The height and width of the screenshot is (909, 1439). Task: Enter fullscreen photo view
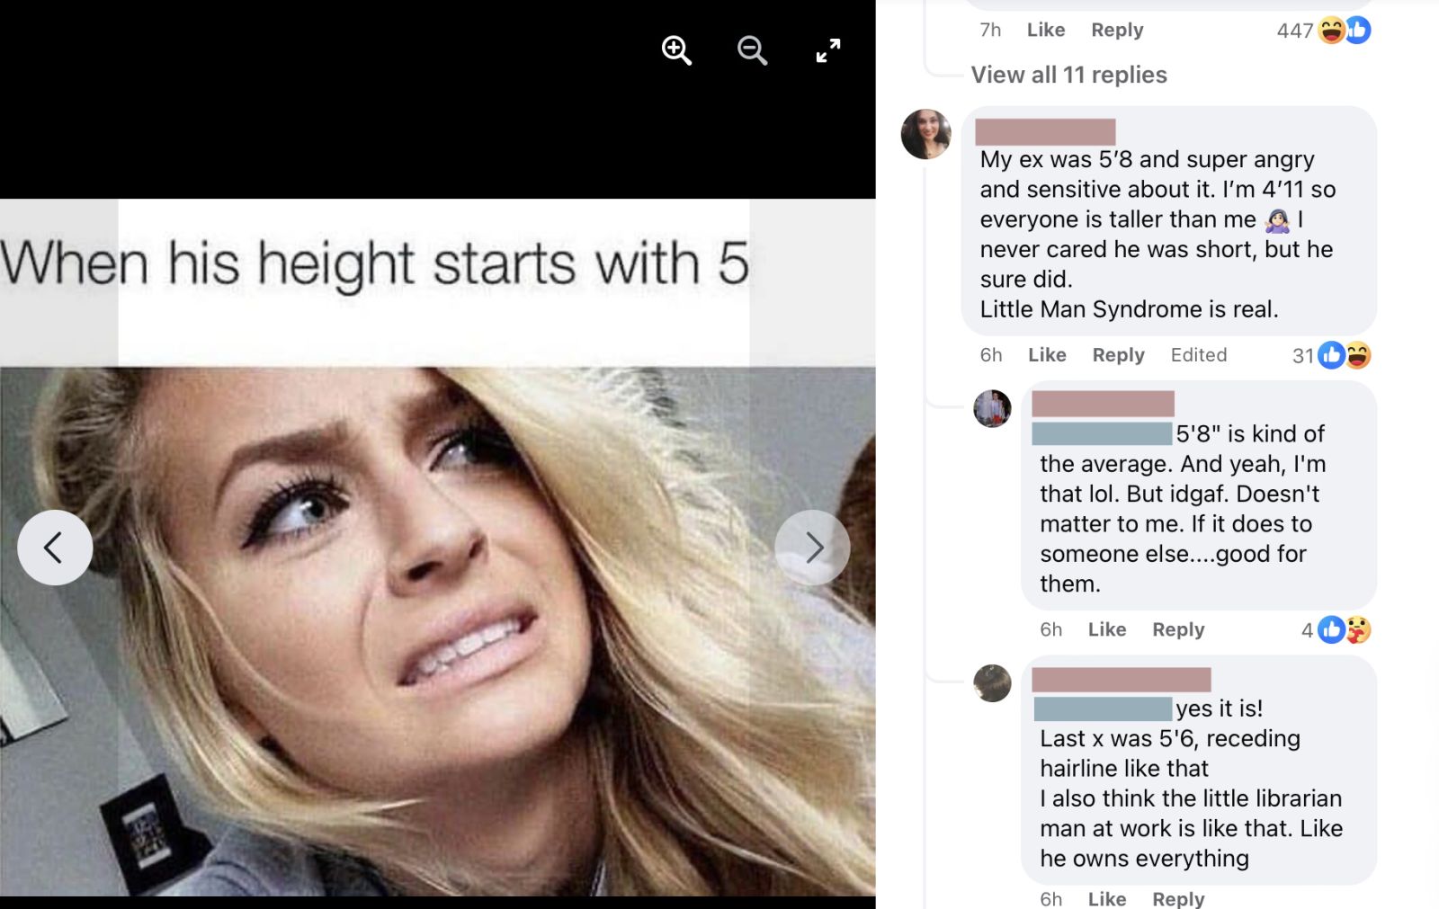click(x=828, y=50)
